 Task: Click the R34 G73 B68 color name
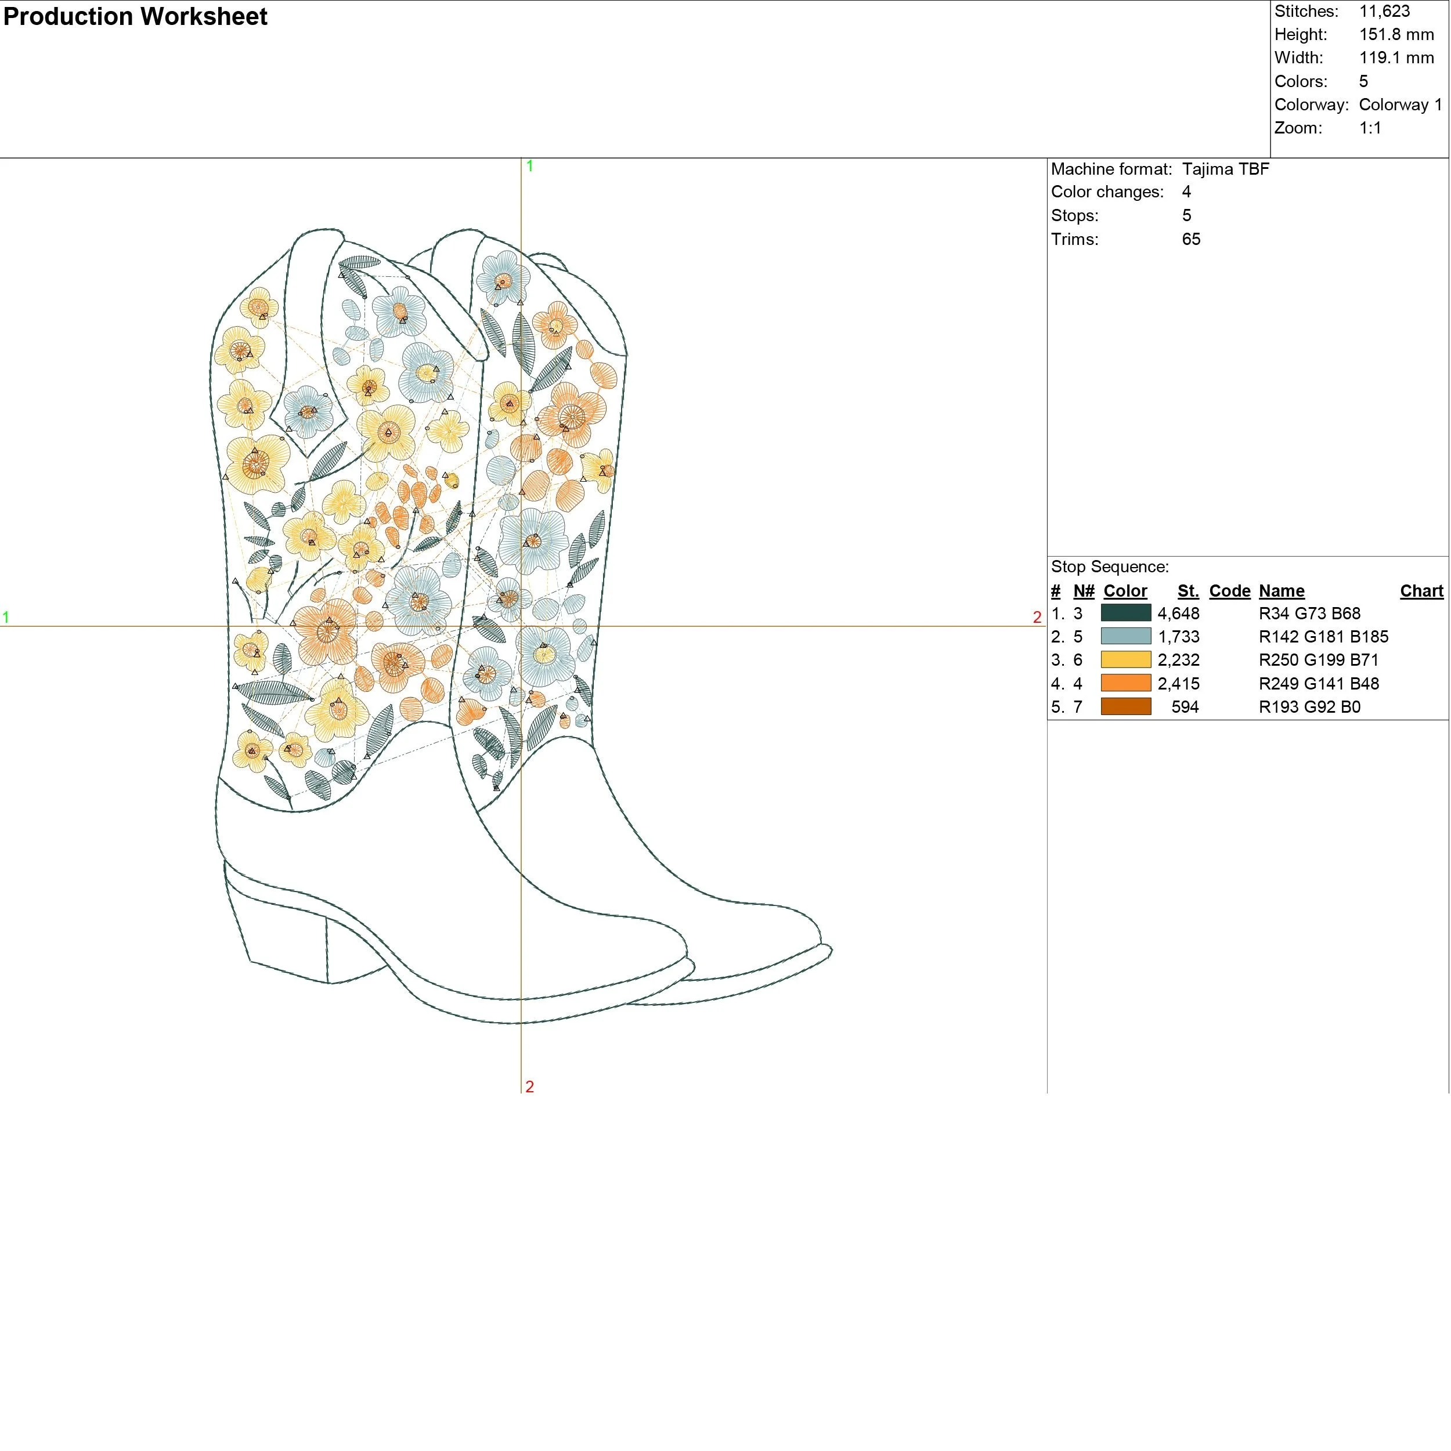[x=1309, y=613]
